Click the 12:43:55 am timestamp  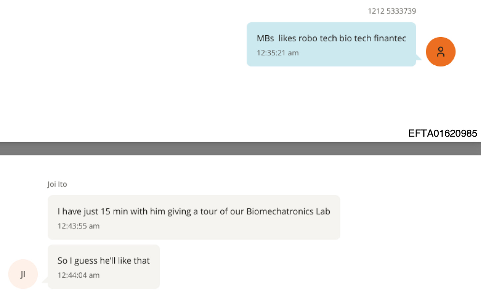[x=78, y=226]
